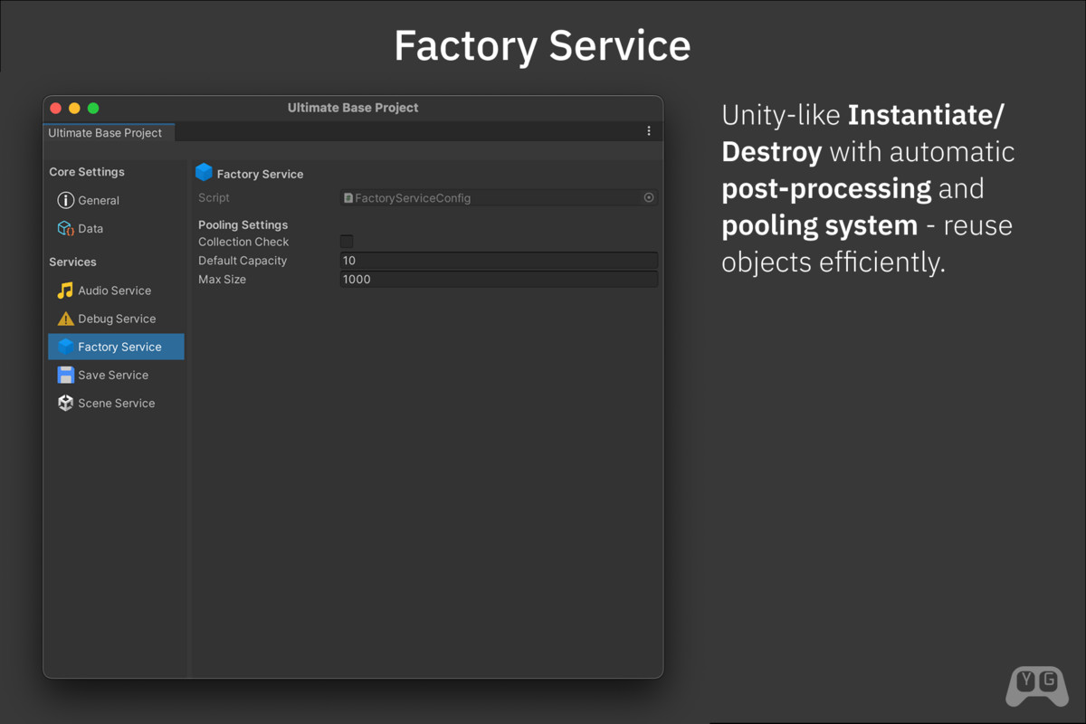This screenshot has width=1086, height=724.
Task: Click the green zoom window control
Action: click(x=93, y=107)
